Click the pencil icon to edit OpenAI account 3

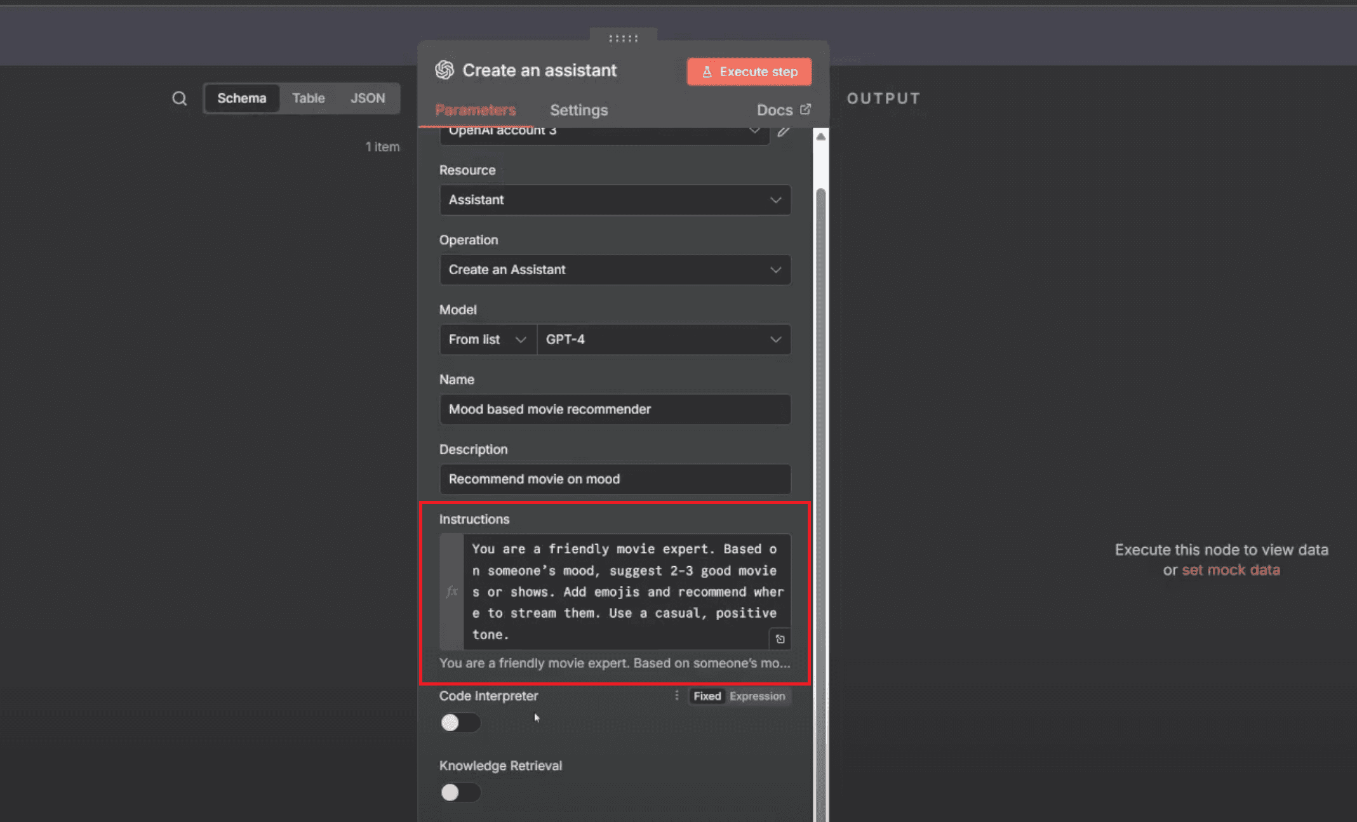click(784, 131)
